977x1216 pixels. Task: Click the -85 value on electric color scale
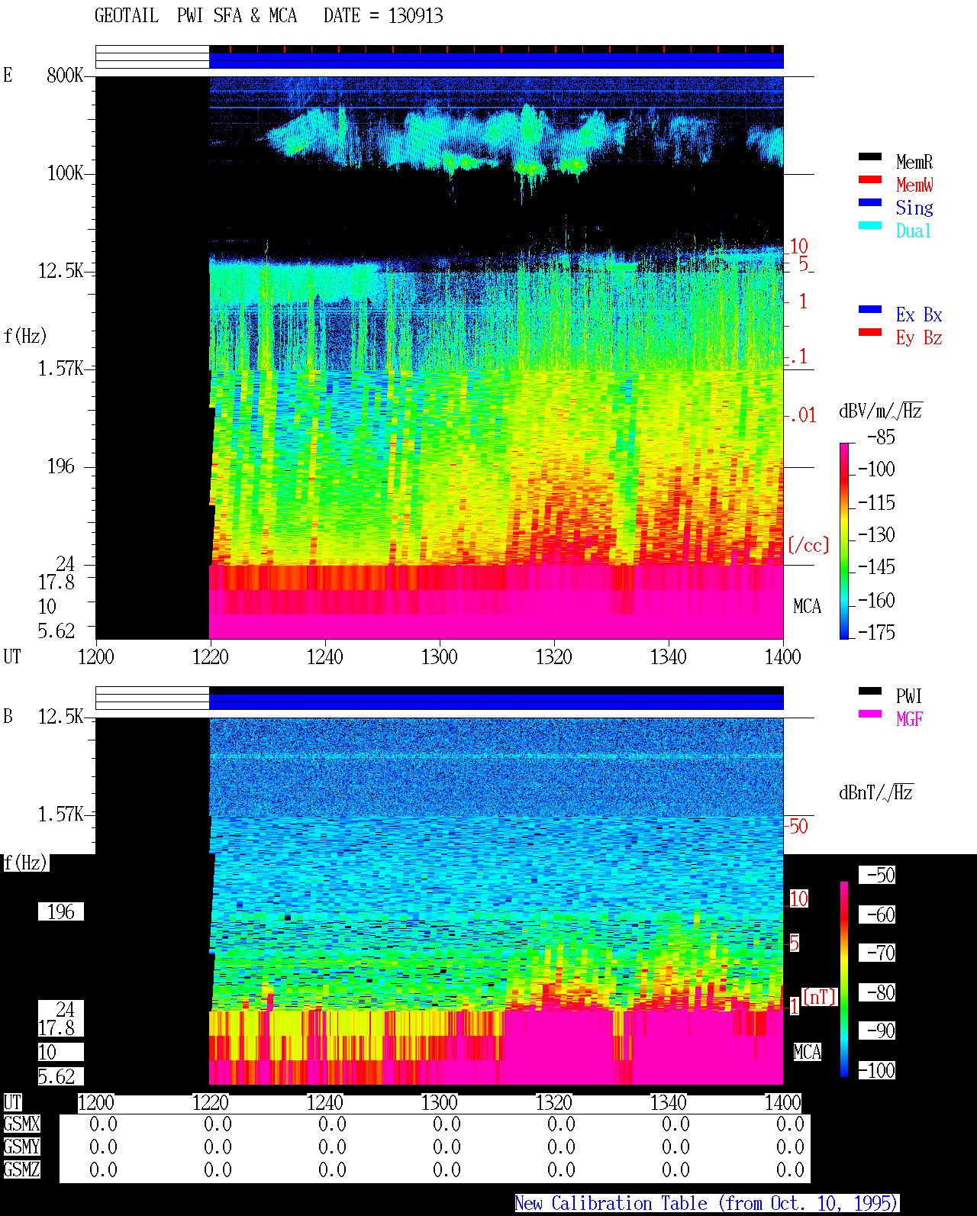click(881, 437)
